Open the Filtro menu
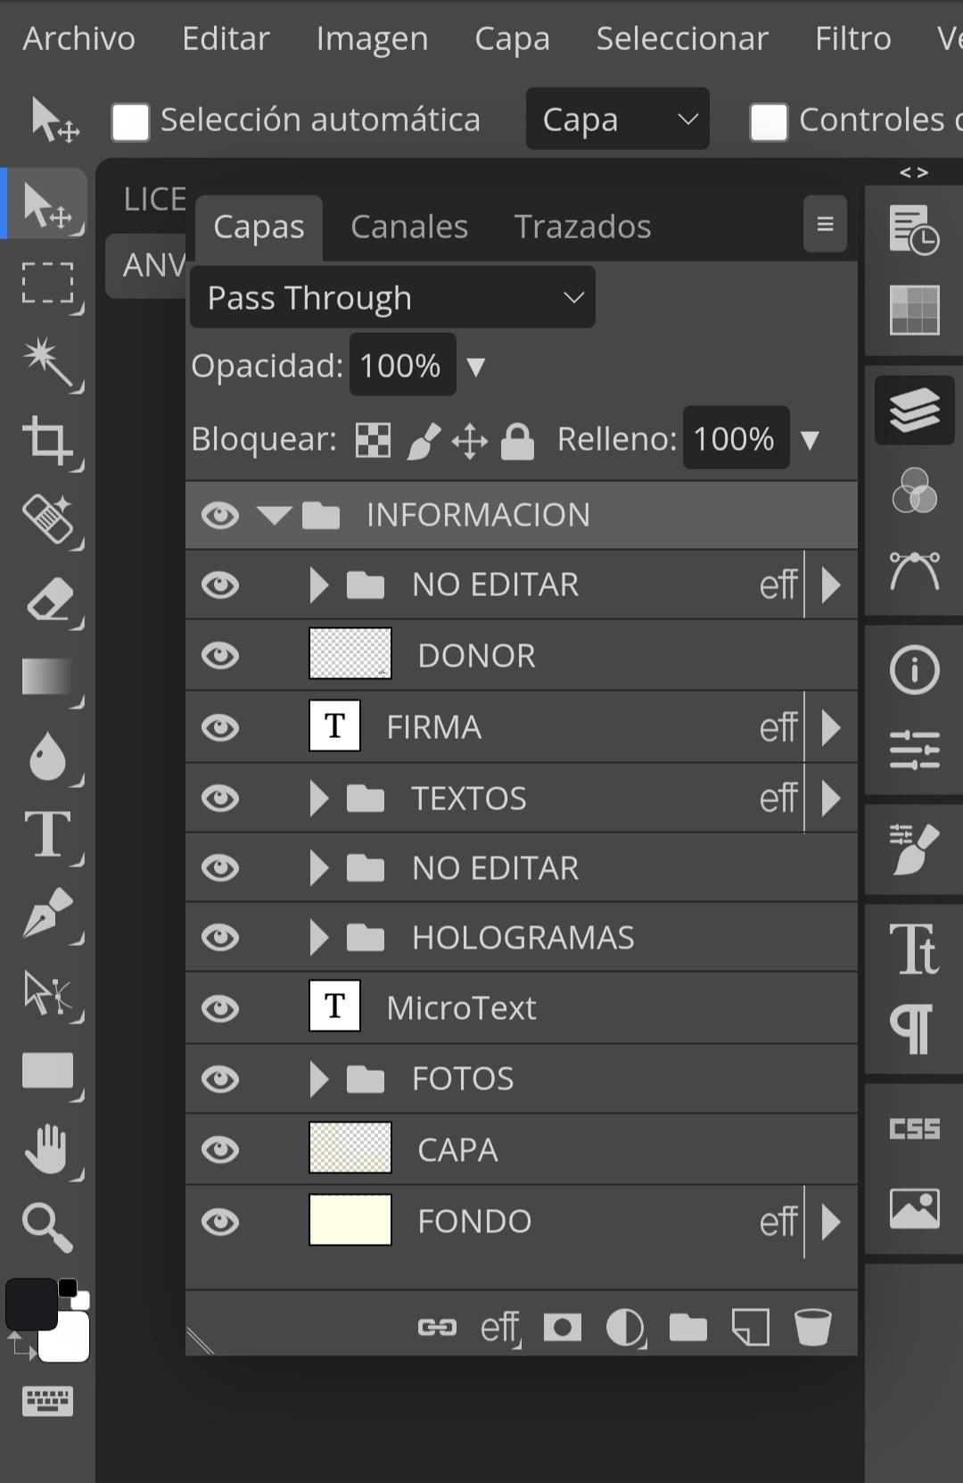Image resolution: width=963 pixels, height=1483 pixels. pos(853,38)
